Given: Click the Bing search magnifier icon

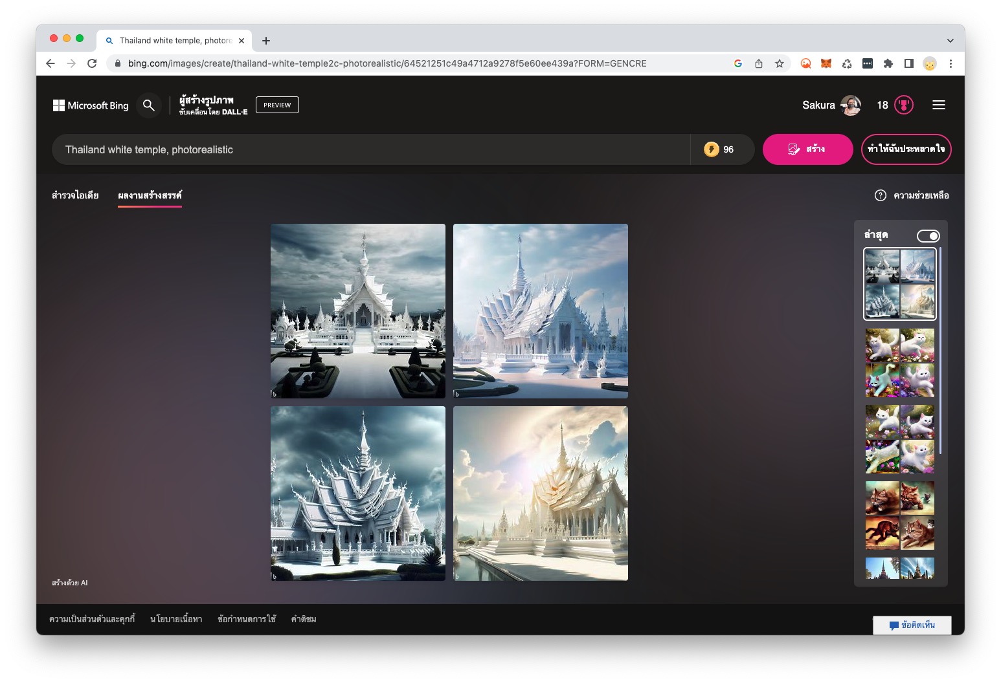Looking at the screenshot, I should (149, 105).
